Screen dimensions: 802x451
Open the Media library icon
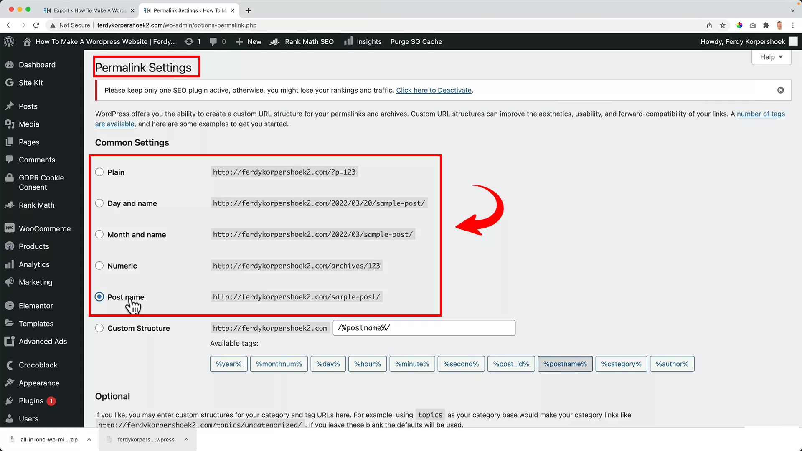point(9,124)
